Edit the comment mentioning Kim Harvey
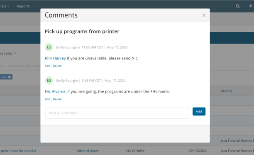The image size is (254, 155). pos(47,66)
